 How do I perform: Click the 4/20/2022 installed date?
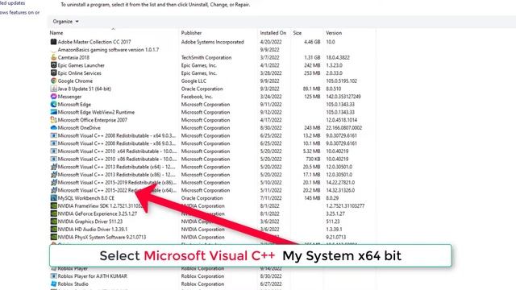coord(271,42)
